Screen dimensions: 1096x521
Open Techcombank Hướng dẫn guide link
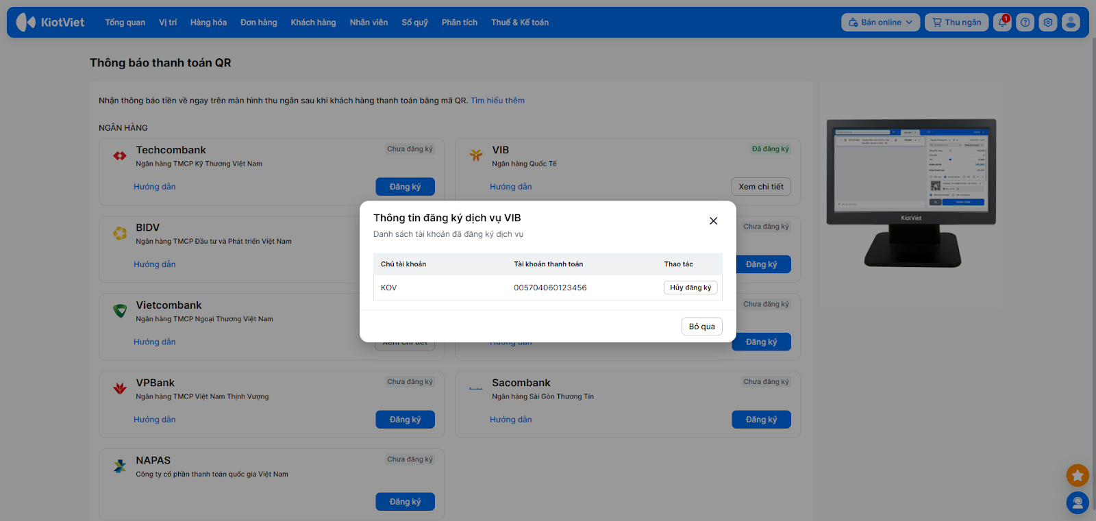coord(155,187)
